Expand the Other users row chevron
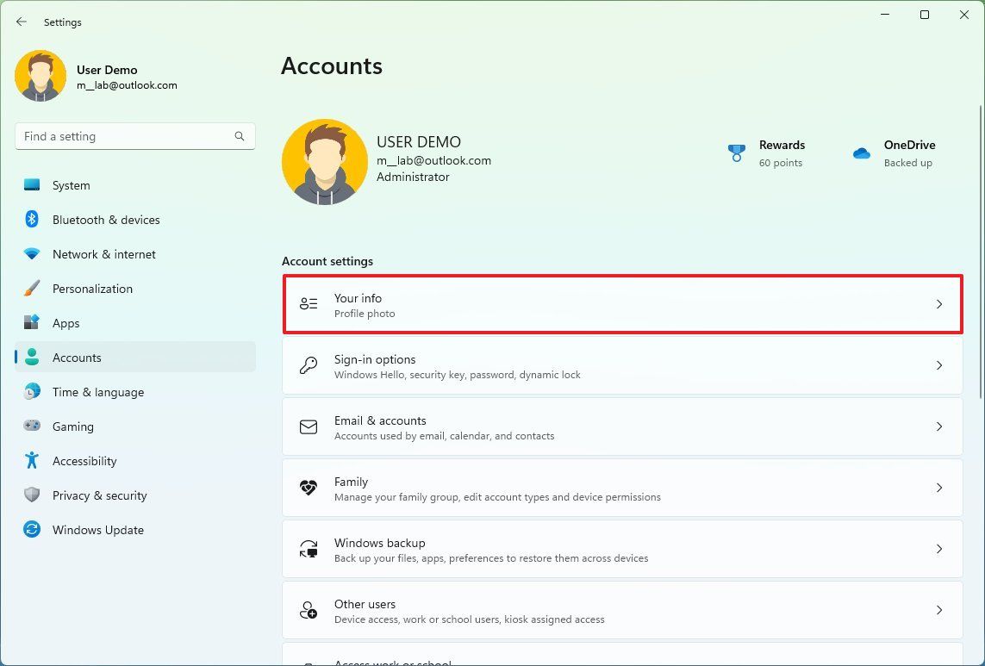Image resolution: width=985 pixels, height=666 pixels. click(939, 610)
